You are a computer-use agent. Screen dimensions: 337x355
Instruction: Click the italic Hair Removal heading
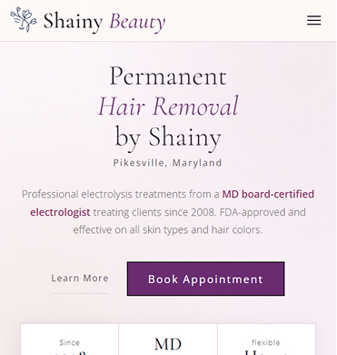point(168,106)
